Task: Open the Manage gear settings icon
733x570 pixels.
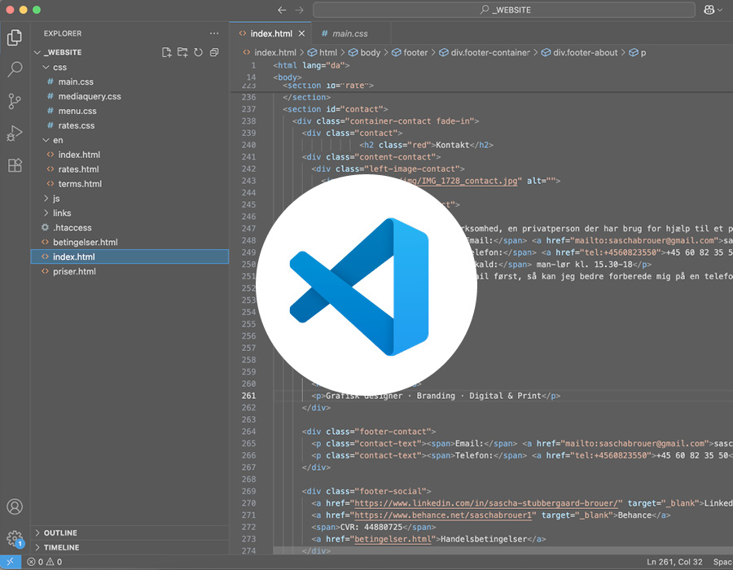Action: click(15, 538)
